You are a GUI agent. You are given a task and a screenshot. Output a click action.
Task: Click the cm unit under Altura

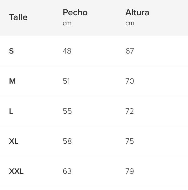130,23
